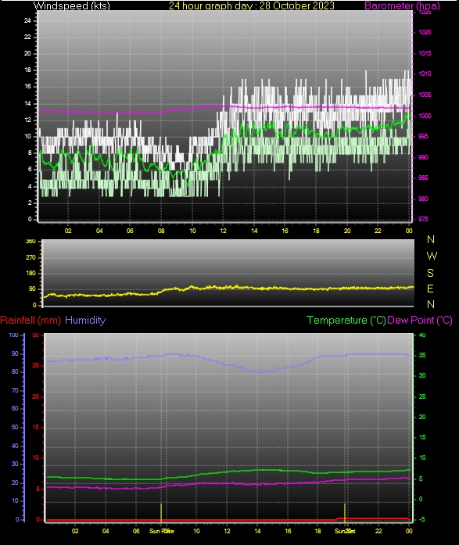The height and width of the screenshot is (545, 459).
Task: Click the 270 degree wind direction tick
Action: [30, 257]
